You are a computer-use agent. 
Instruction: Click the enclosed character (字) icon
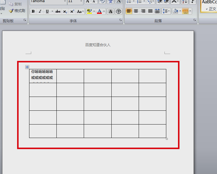[119, 11]
